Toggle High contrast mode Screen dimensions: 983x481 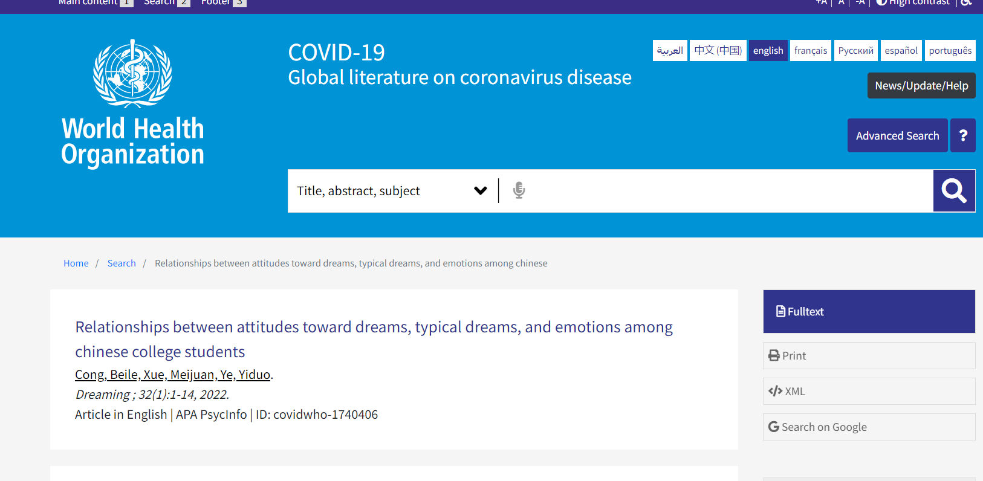pyautogui.click(x=913, y=2)
